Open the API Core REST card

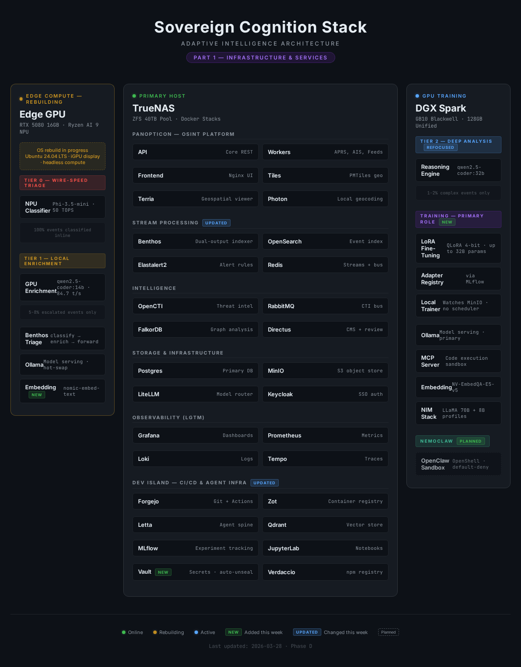click(195, 152)
